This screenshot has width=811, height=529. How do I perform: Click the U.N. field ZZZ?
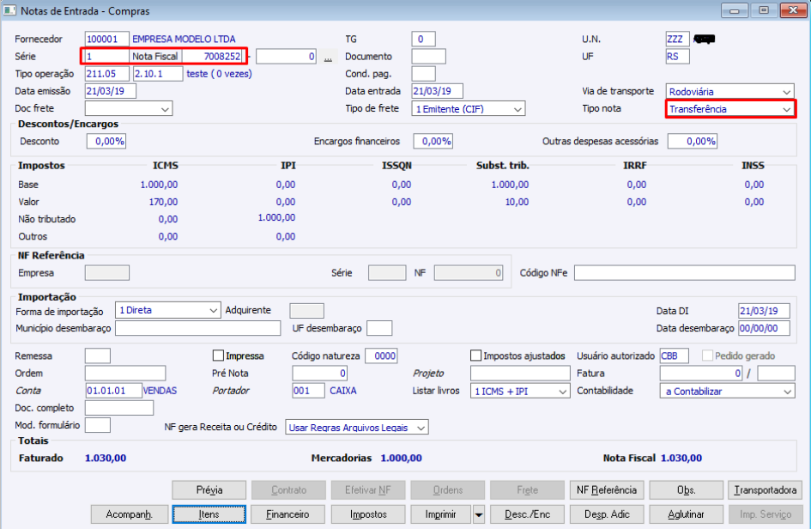click(x=678, y=39)
